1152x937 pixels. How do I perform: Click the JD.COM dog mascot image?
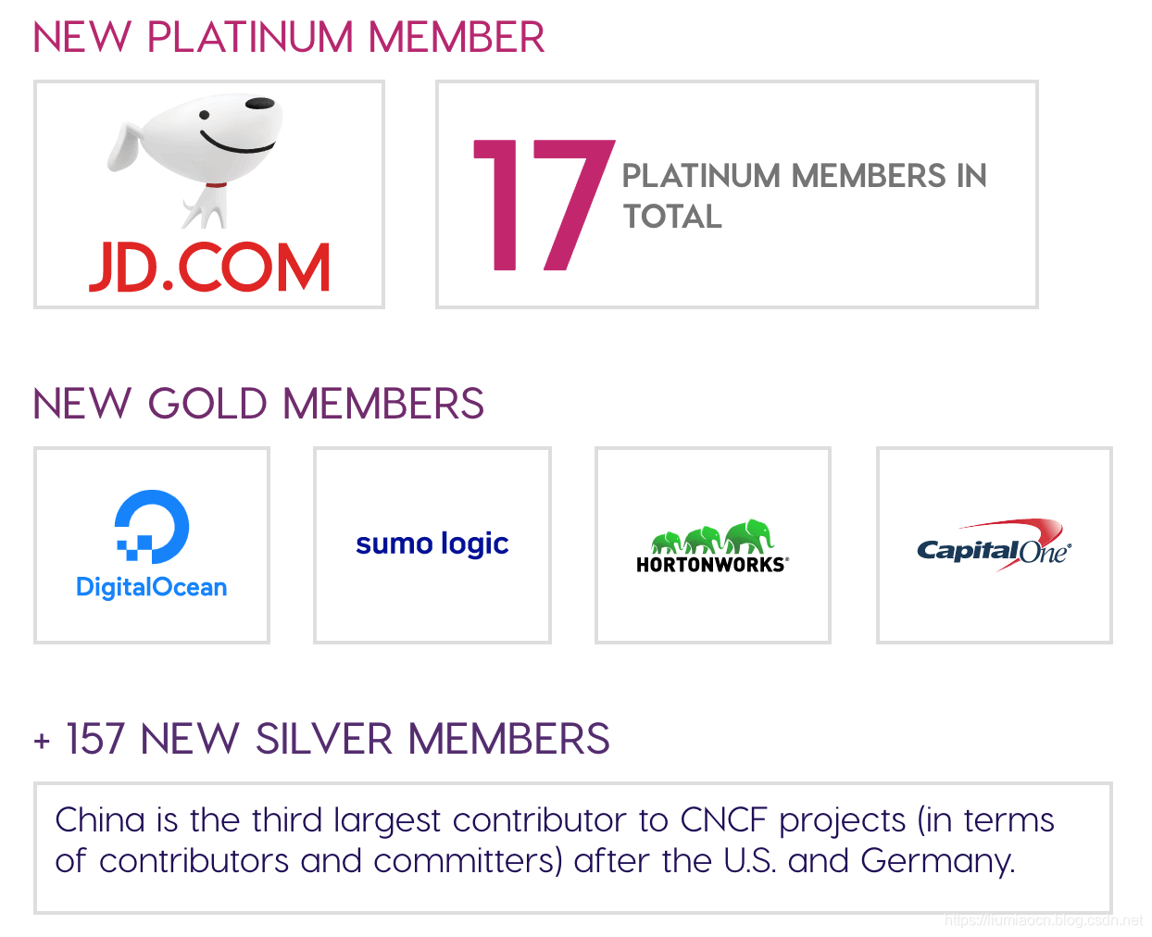pos(194,160)
